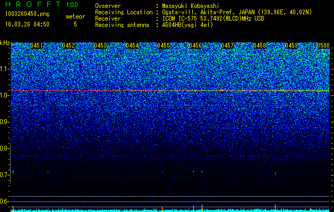
Task: Click the 0.6 frequency axis label
Action: [5, 201]
